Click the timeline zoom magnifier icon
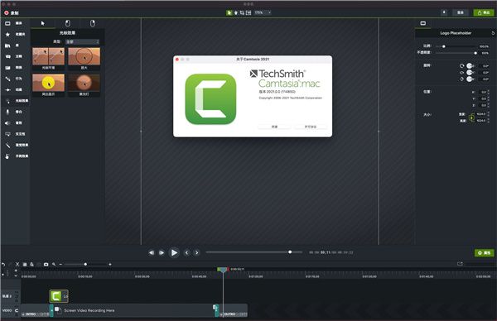The height and width of the screenshot is (321, 497). (54, 264)
